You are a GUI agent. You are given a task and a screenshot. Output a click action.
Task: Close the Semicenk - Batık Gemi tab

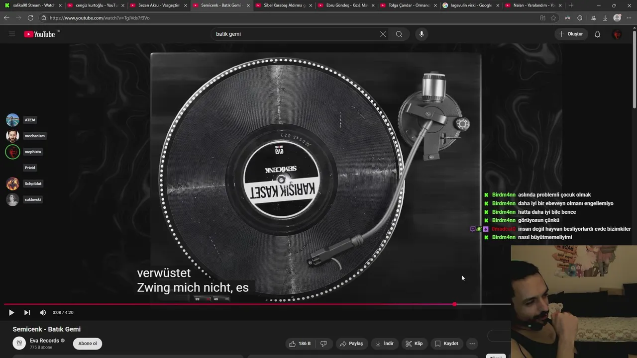(x=248, y=5)
